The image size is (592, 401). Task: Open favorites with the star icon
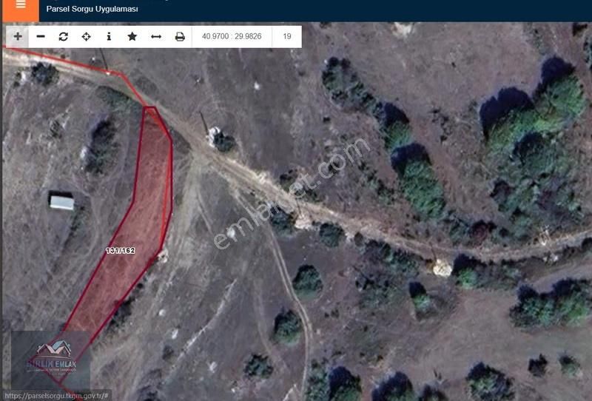click(132, 37)
